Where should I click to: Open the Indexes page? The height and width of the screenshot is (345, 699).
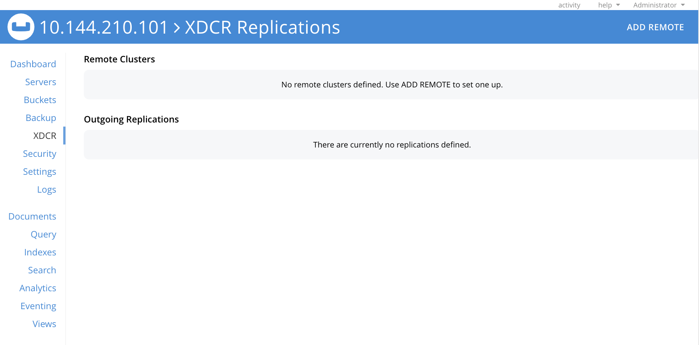[x=40, y=252]
